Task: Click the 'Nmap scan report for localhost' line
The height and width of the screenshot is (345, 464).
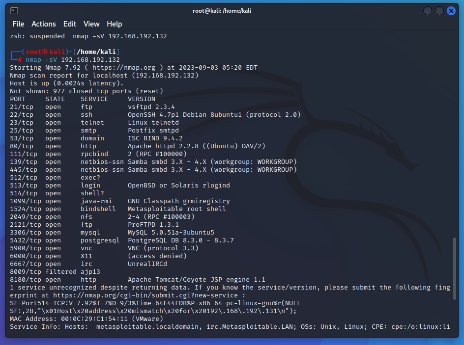Action: [x=104, y=76]
